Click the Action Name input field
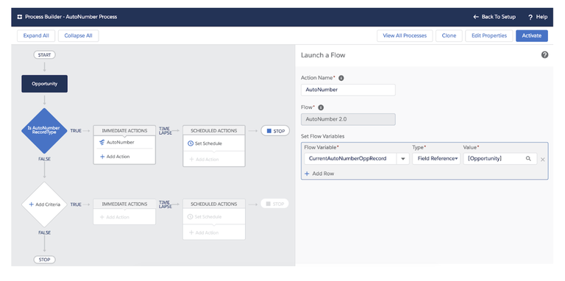The width and height of the screenshot is (565, 281). (x=348, y=90)
